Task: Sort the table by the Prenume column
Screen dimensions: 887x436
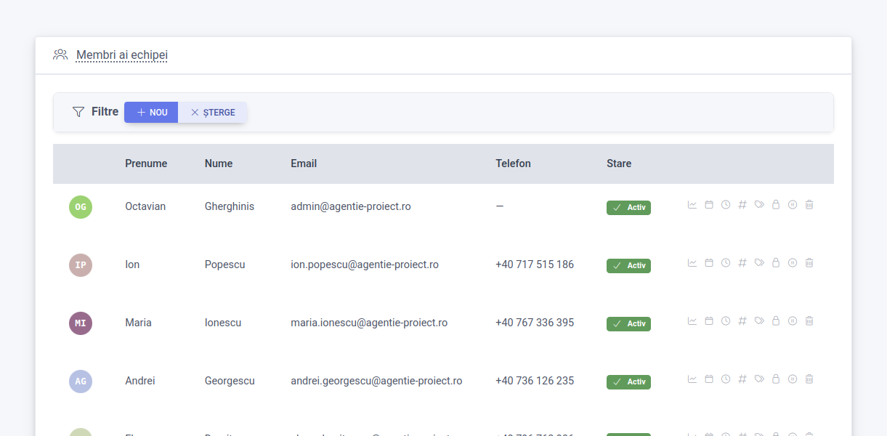Action: pyautogui.click(x=146, y=163)
